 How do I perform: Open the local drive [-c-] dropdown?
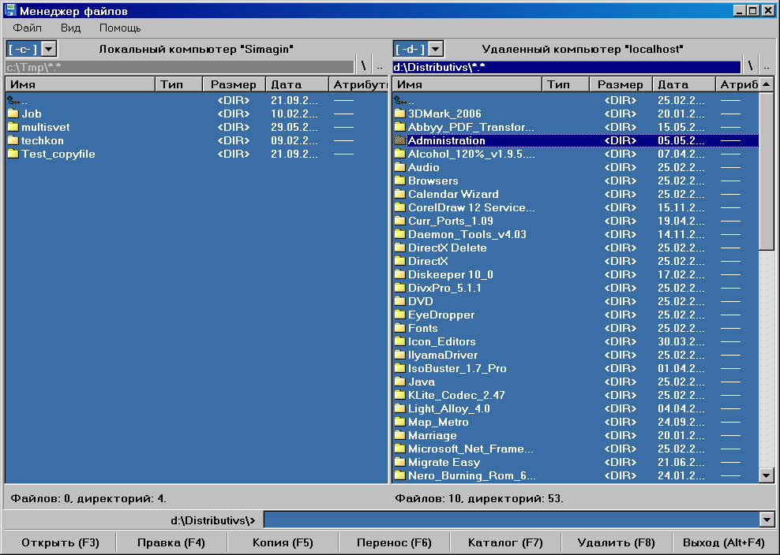[49, 49]
